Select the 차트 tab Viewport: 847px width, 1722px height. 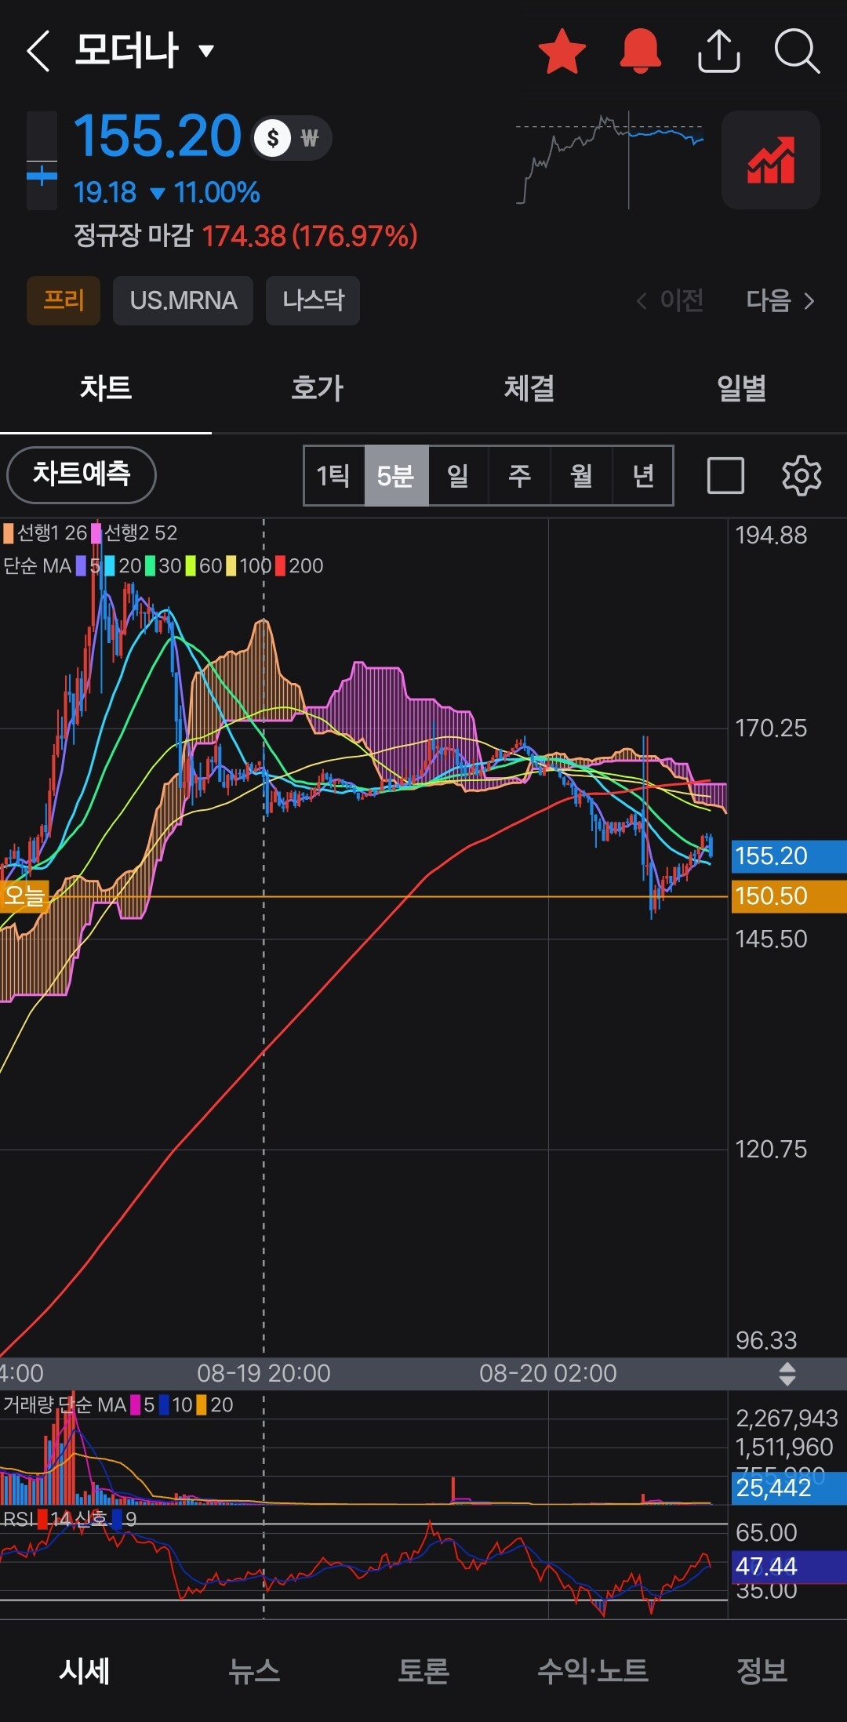pos(106,388)
